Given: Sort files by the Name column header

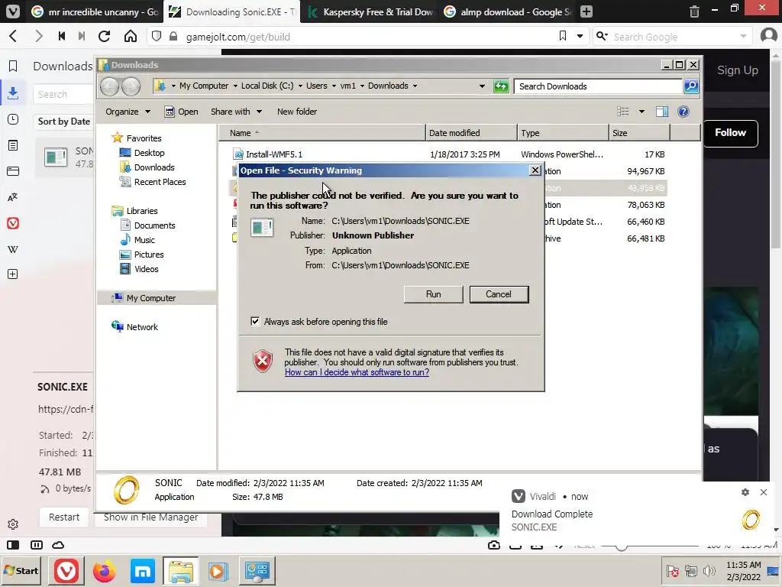Looking at the screenshot, I should pyautogui.click(x=322, y=133).
